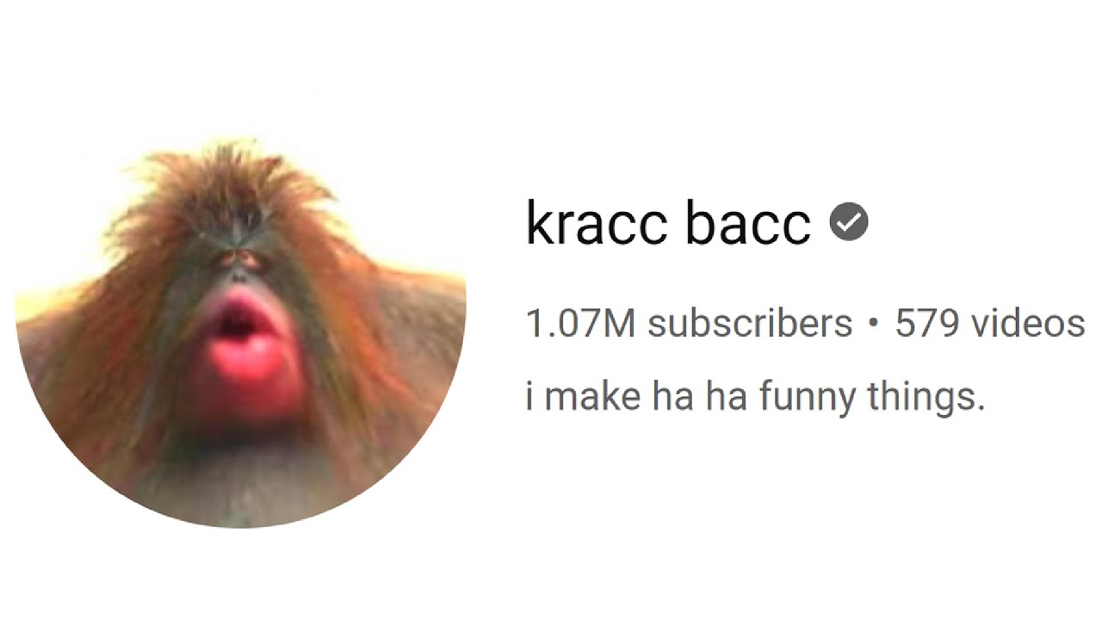Image resolution: width=1102 pixels, height=620 pixels.
Task: Click the channel description text
Action: pyautogui.click(x=754, y=399)
